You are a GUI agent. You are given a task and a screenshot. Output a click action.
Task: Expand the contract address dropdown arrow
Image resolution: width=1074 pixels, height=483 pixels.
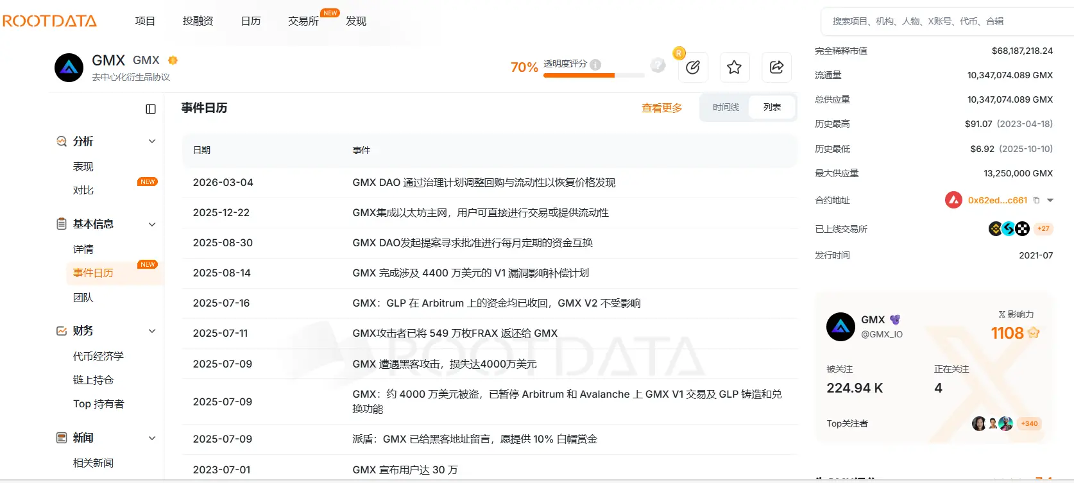tap(1050, 200)
